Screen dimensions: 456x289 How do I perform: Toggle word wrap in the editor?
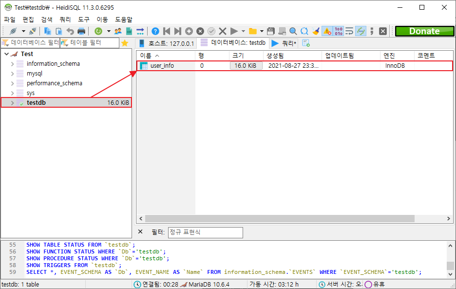click(x=350, y=31)
